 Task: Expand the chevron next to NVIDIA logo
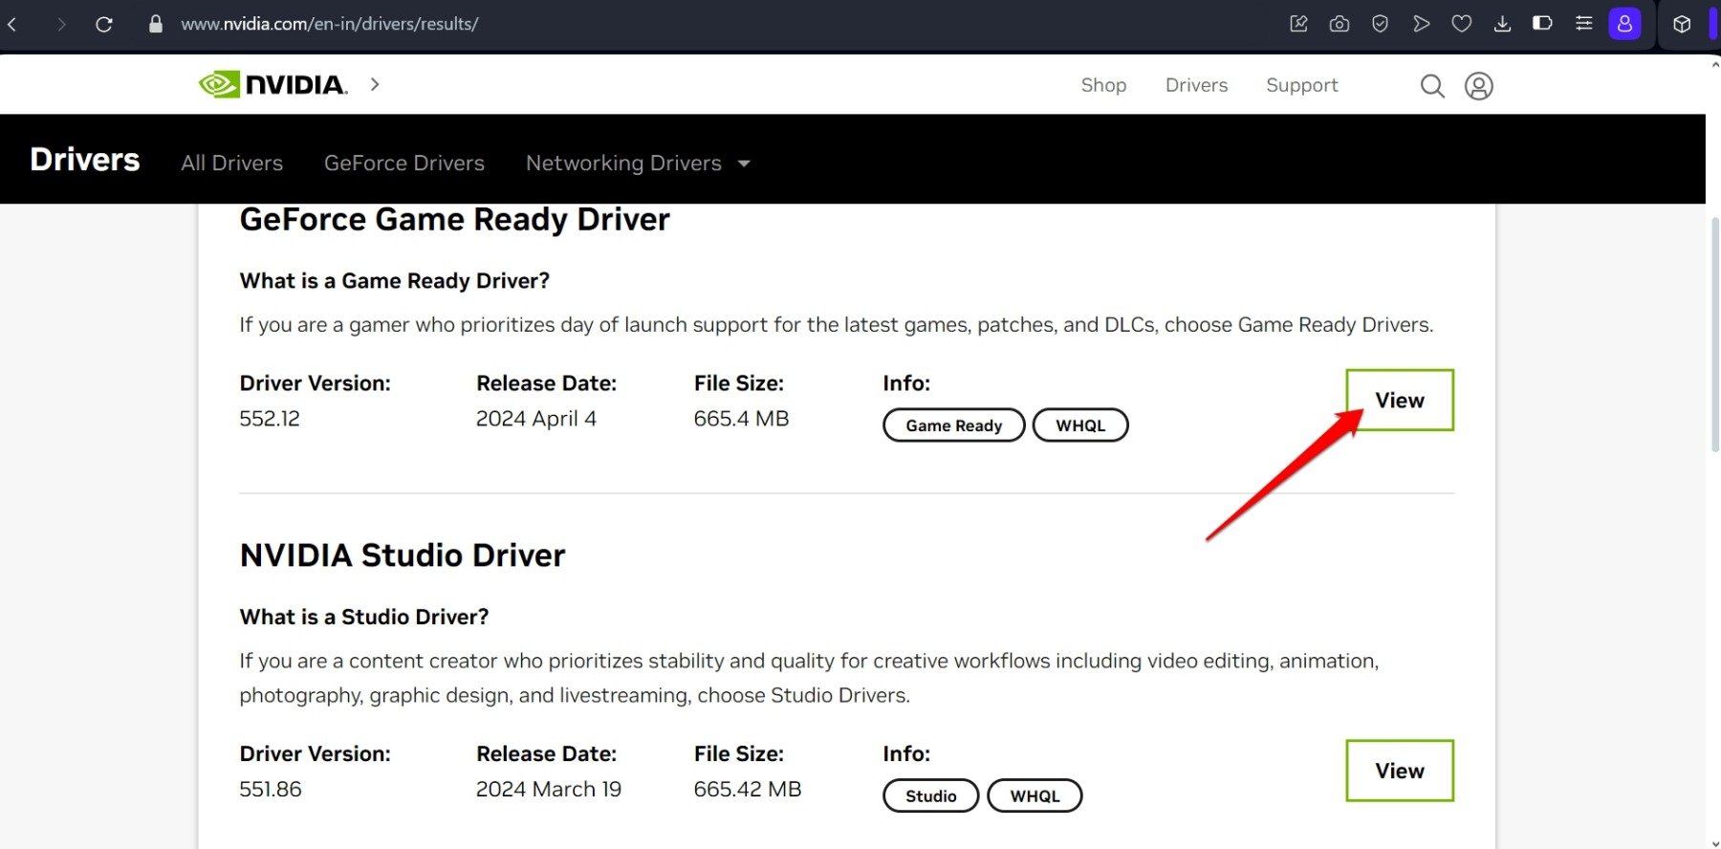tap(375, 85)
